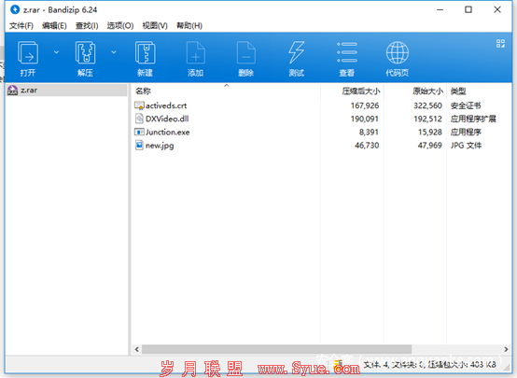This screenshot has height=378, width=517.
Task: Expand the dropdown arrow next to Open
Action: pos(56,52)
